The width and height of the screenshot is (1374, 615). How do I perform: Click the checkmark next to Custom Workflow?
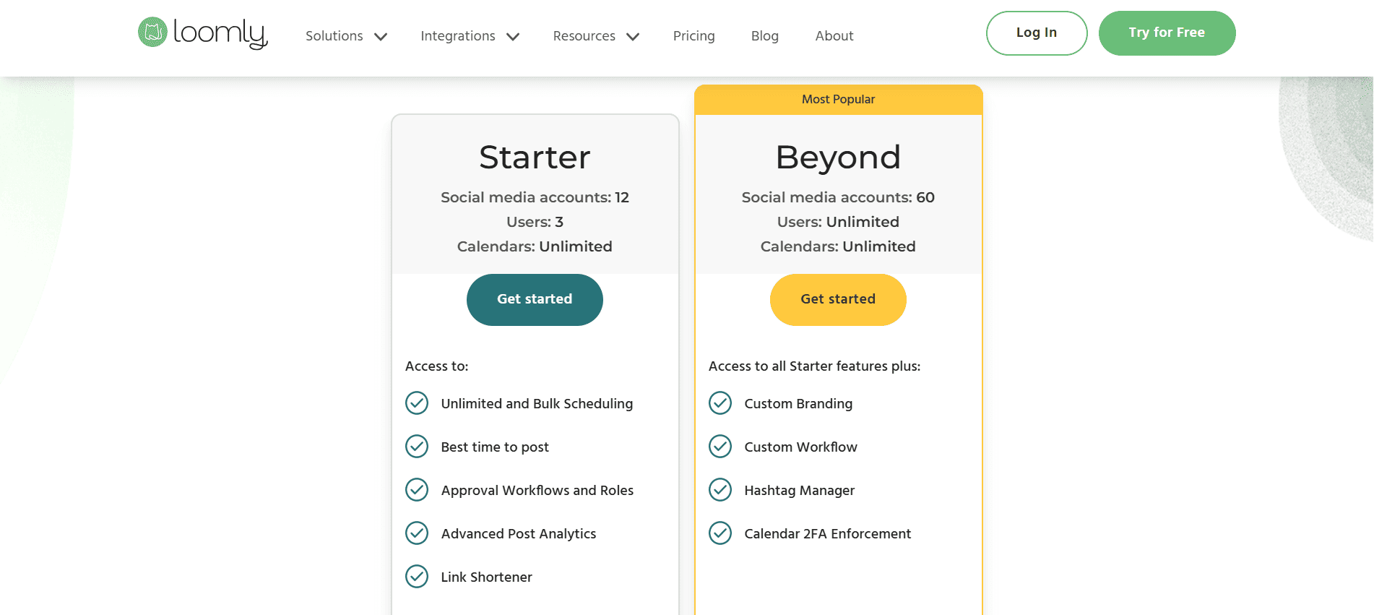pos(720,447)
